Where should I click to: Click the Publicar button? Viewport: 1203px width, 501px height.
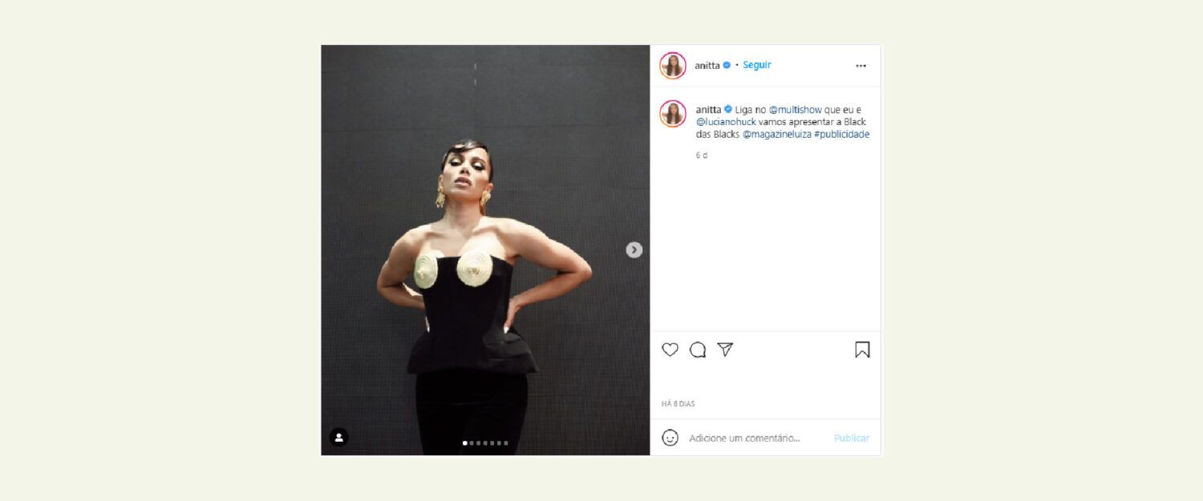click(x=852, y=438)
